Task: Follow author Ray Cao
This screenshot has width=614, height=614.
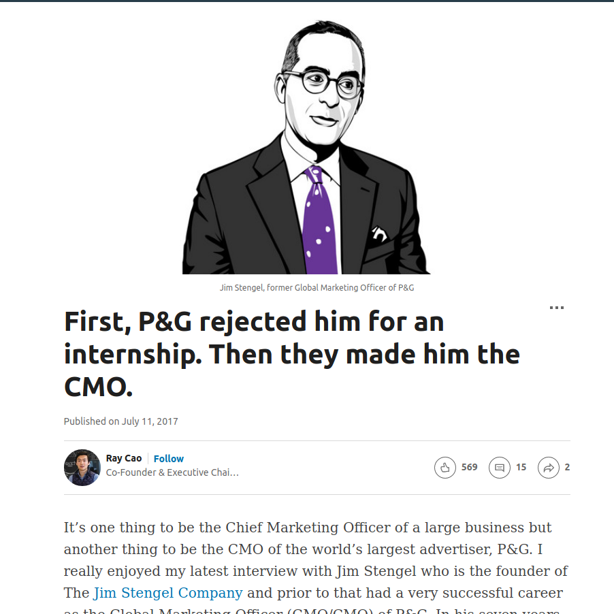Action: [x=168, y=459]
